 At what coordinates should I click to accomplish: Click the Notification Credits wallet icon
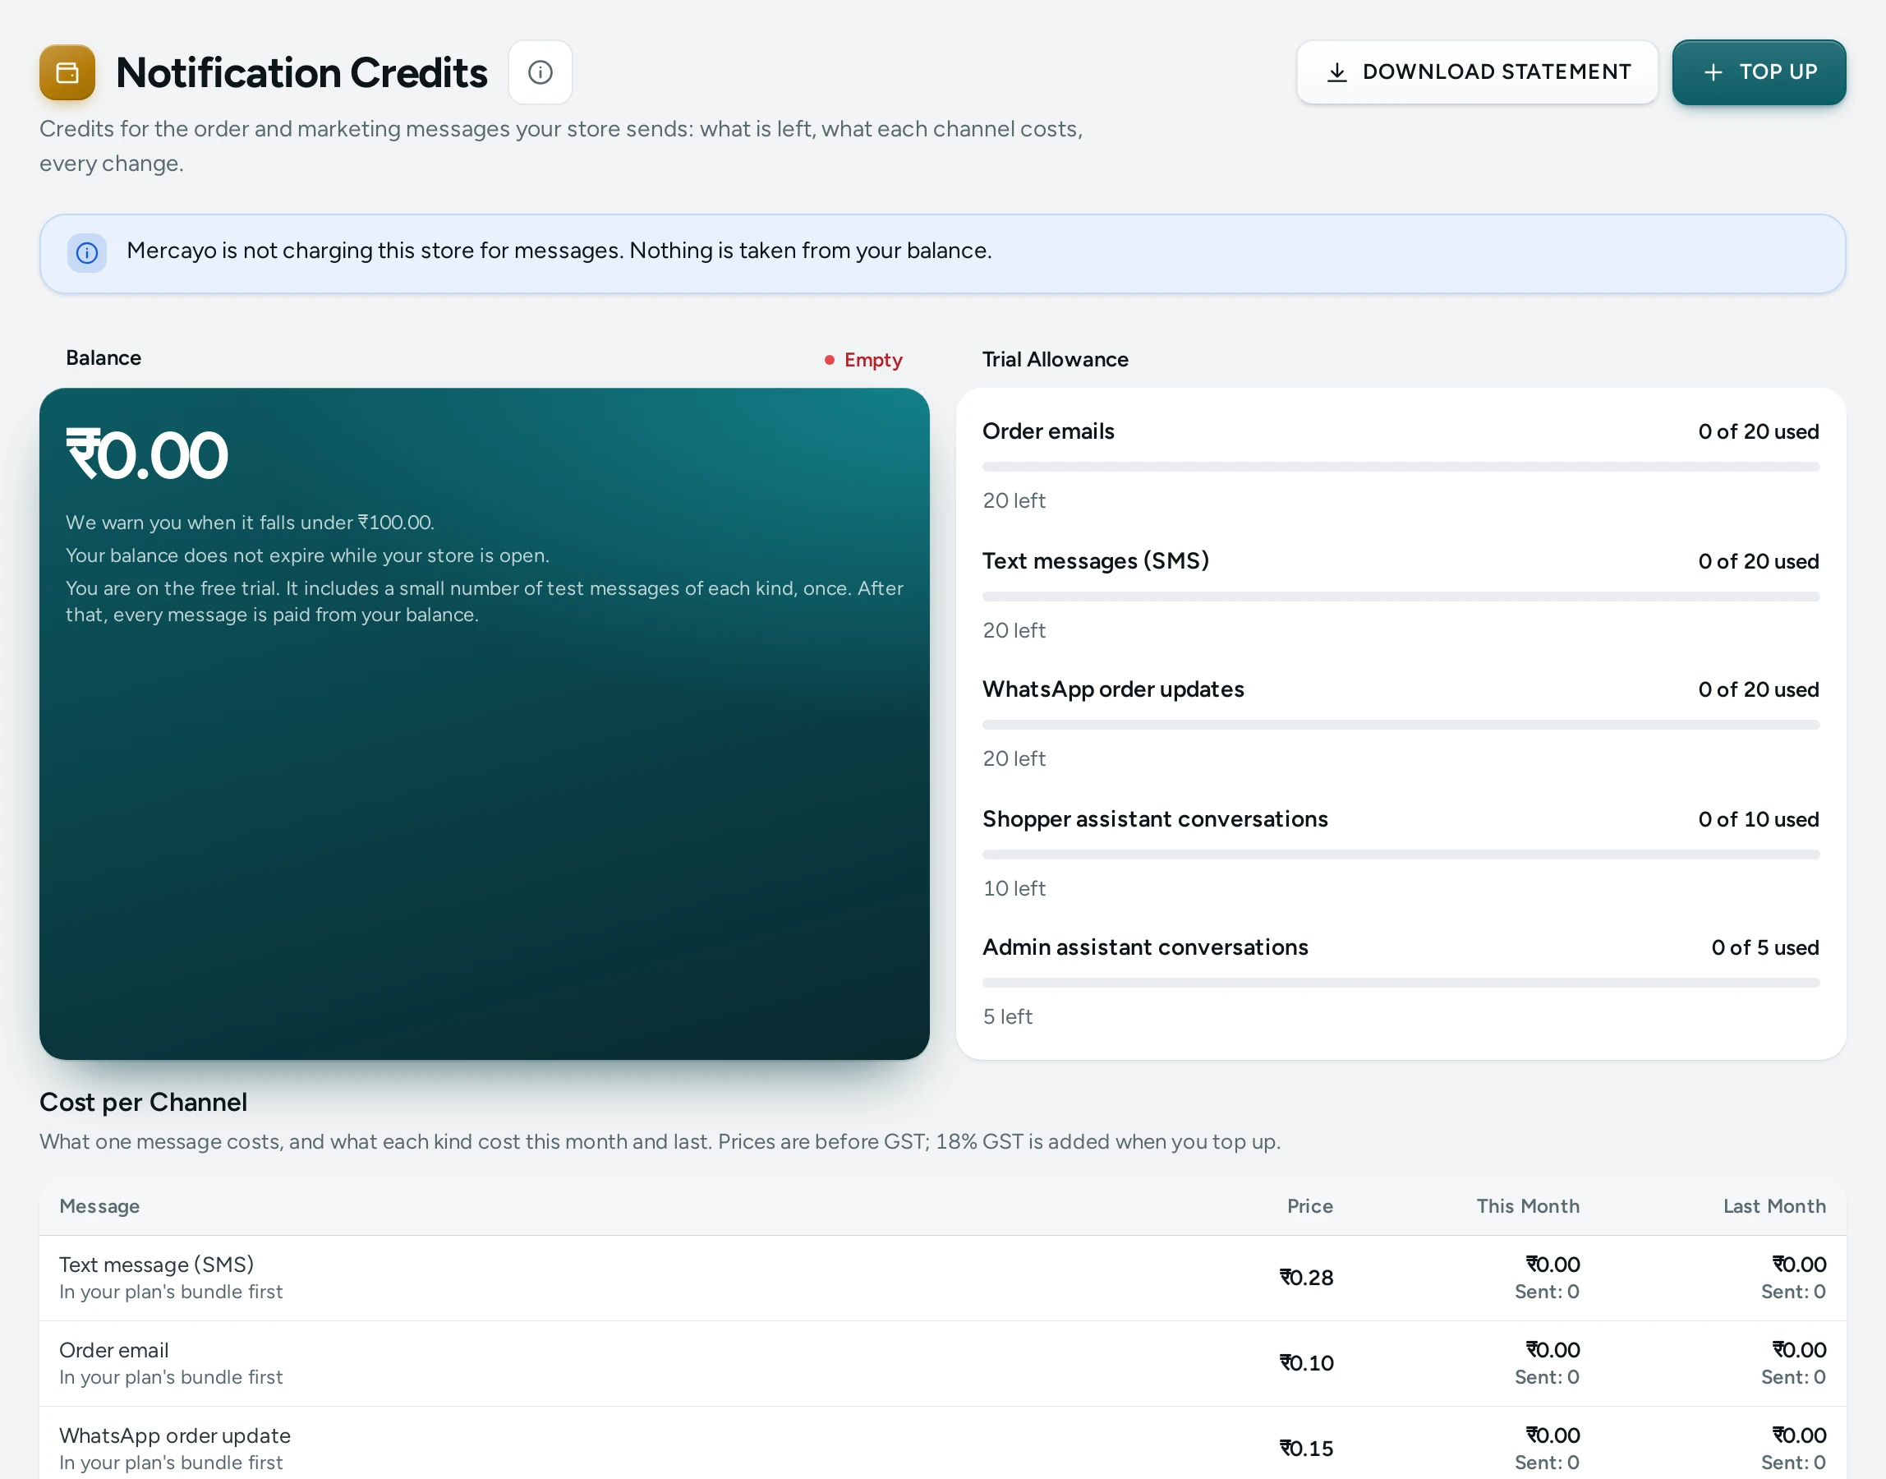coord(67,73)
